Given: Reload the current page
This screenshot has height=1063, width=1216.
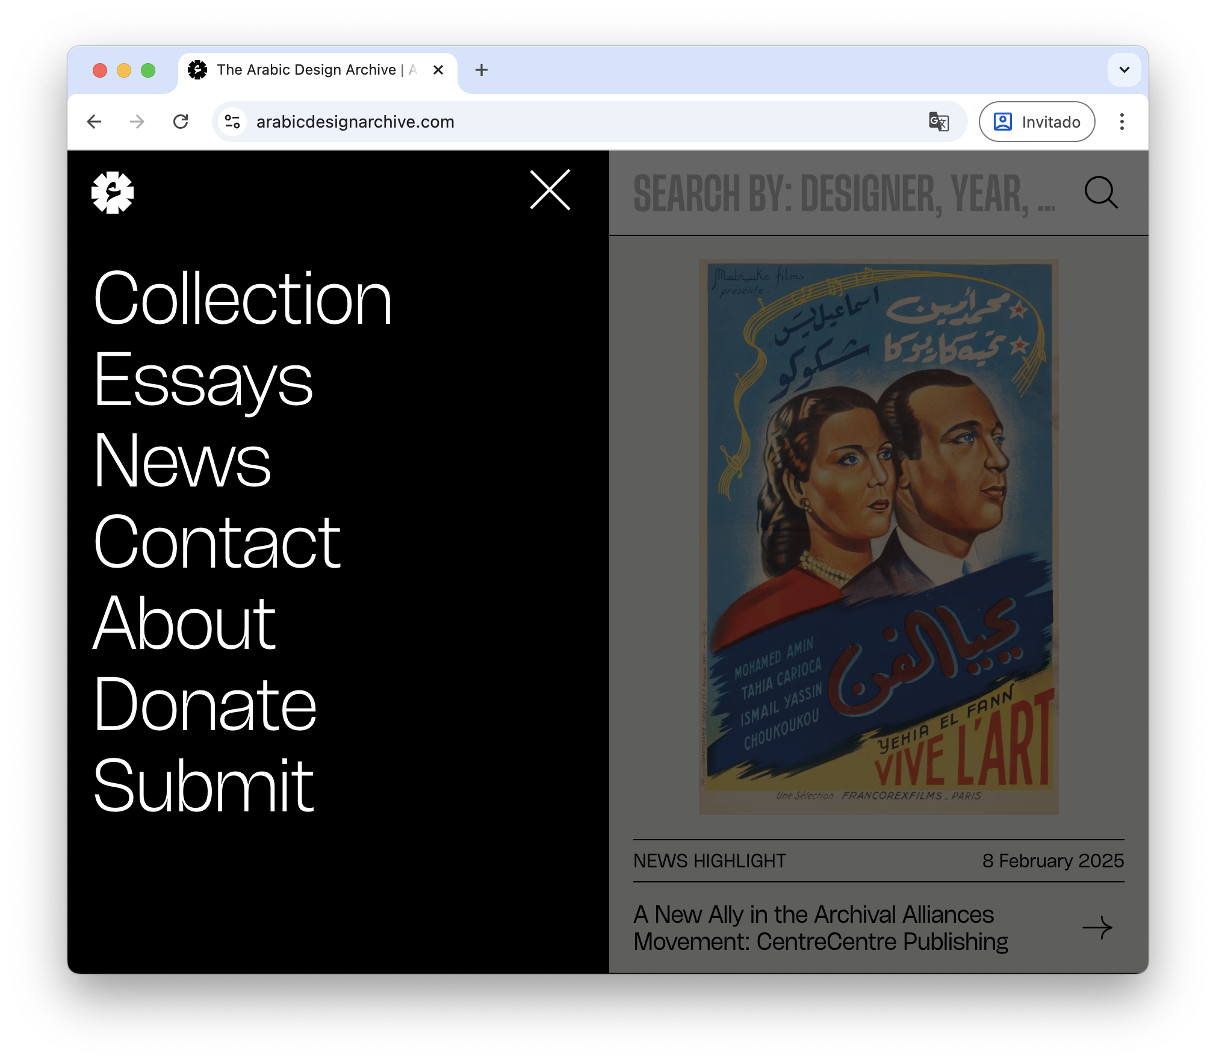Looking at the screenshot, I should [181, 122].
